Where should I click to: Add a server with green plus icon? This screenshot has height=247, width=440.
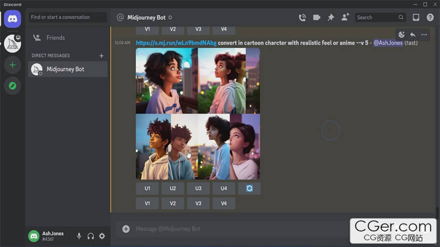point(12,65)
